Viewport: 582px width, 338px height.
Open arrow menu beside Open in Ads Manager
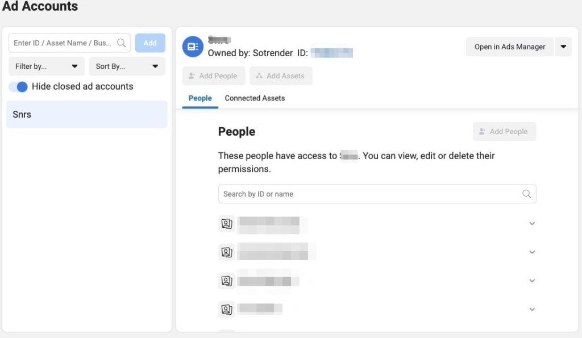pyautogui.click(x=563, y=47)
